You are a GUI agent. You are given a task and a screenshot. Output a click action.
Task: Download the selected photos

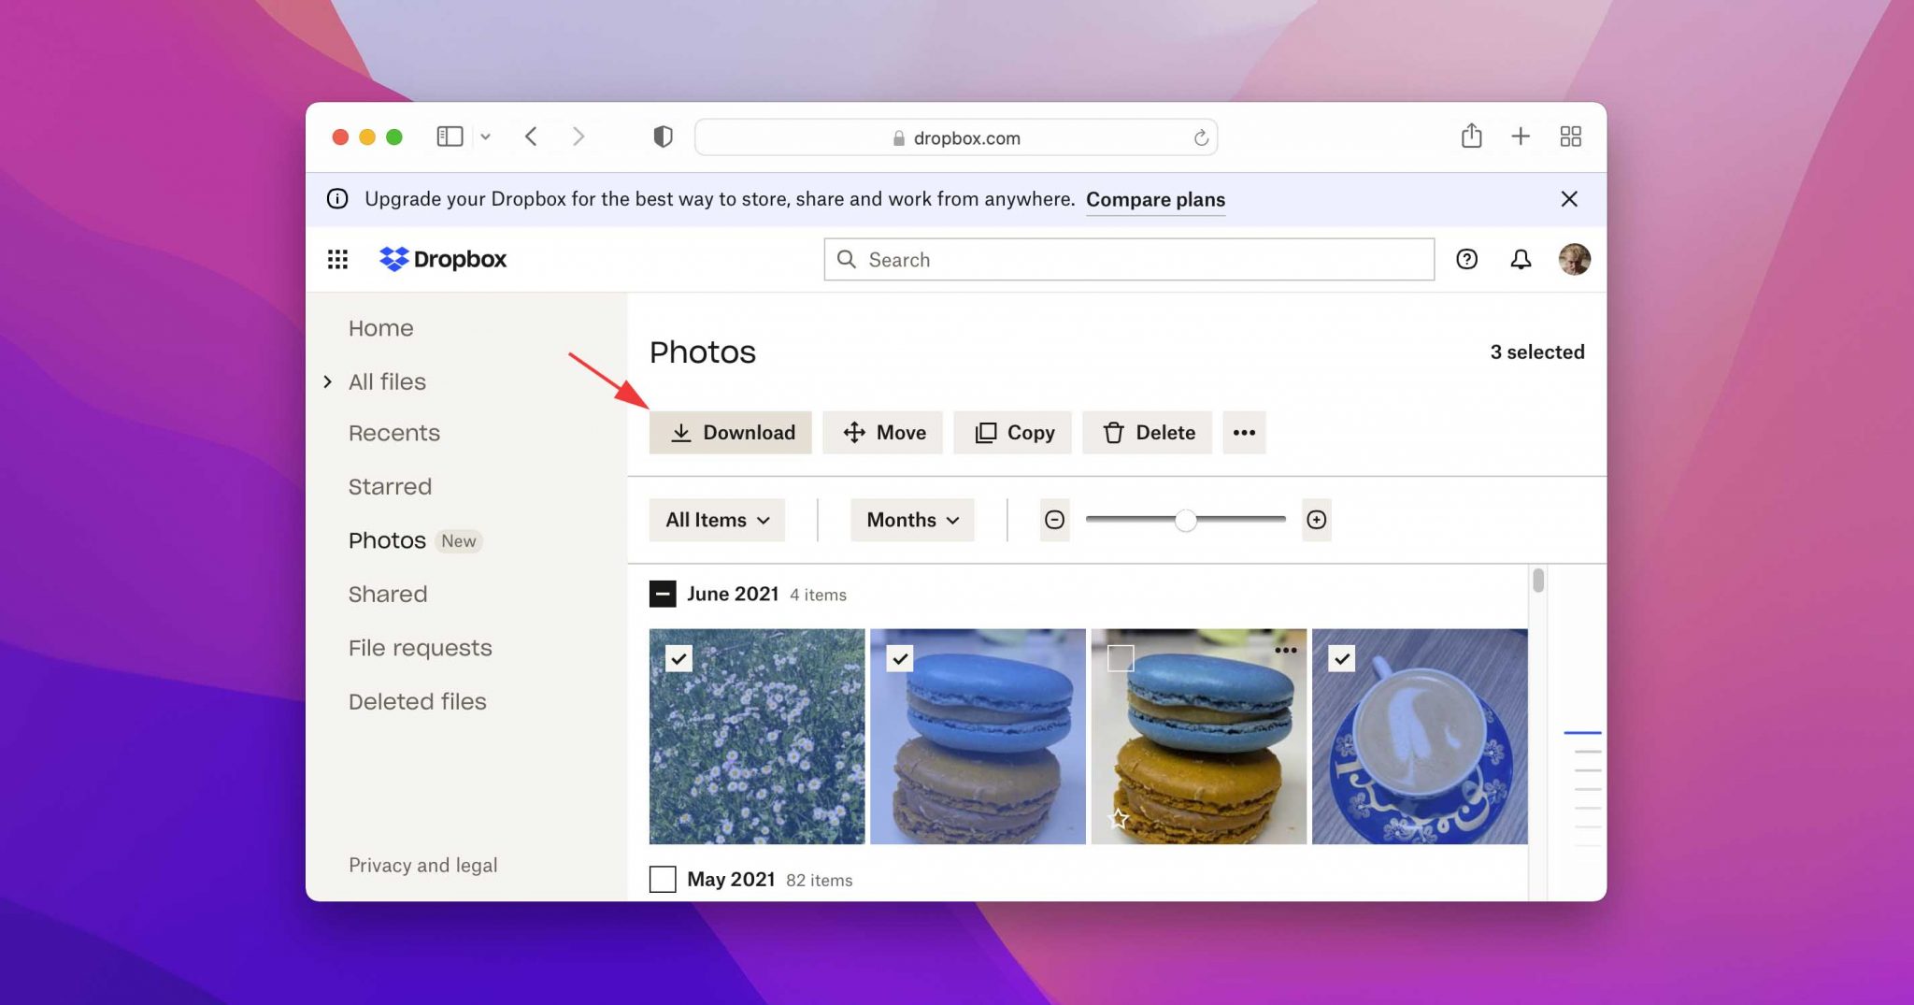pyautogui.click(x=730, y=432)
